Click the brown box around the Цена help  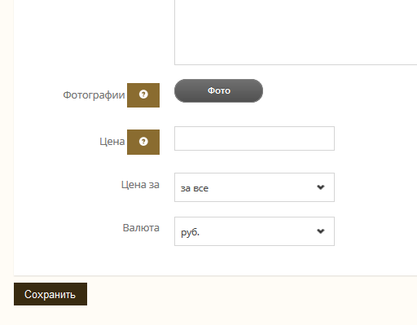click(143, 142)
